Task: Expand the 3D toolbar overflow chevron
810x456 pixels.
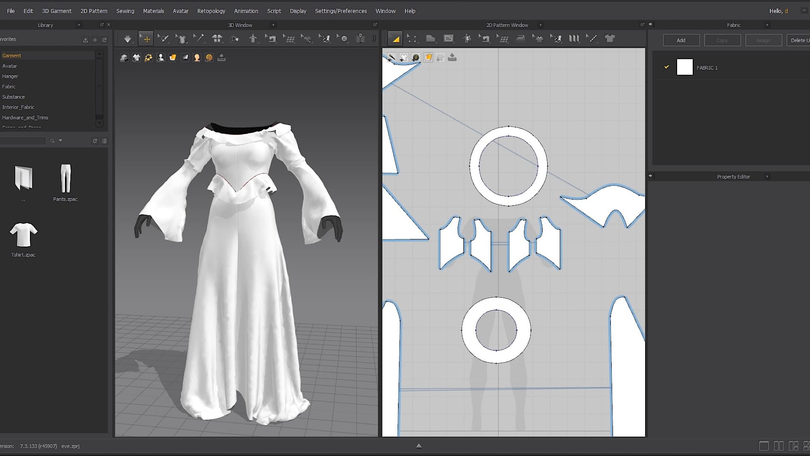Action: 374,39
